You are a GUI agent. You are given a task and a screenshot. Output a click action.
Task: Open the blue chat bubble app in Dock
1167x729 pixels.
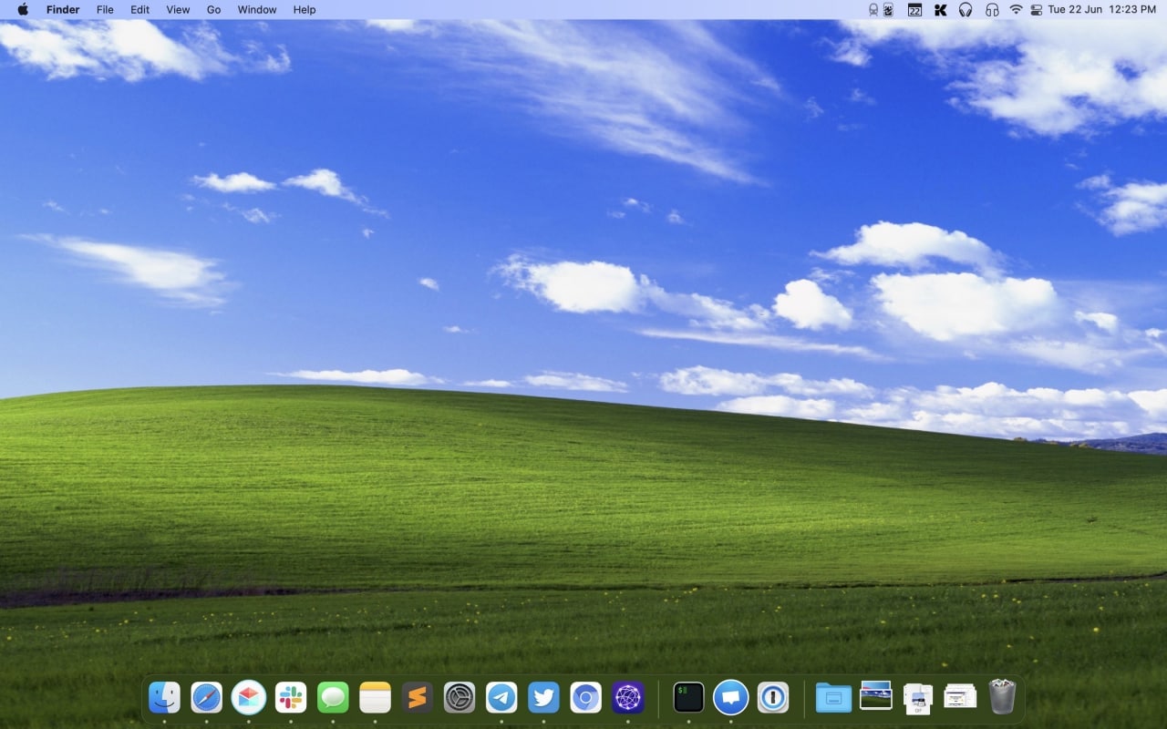731,698
